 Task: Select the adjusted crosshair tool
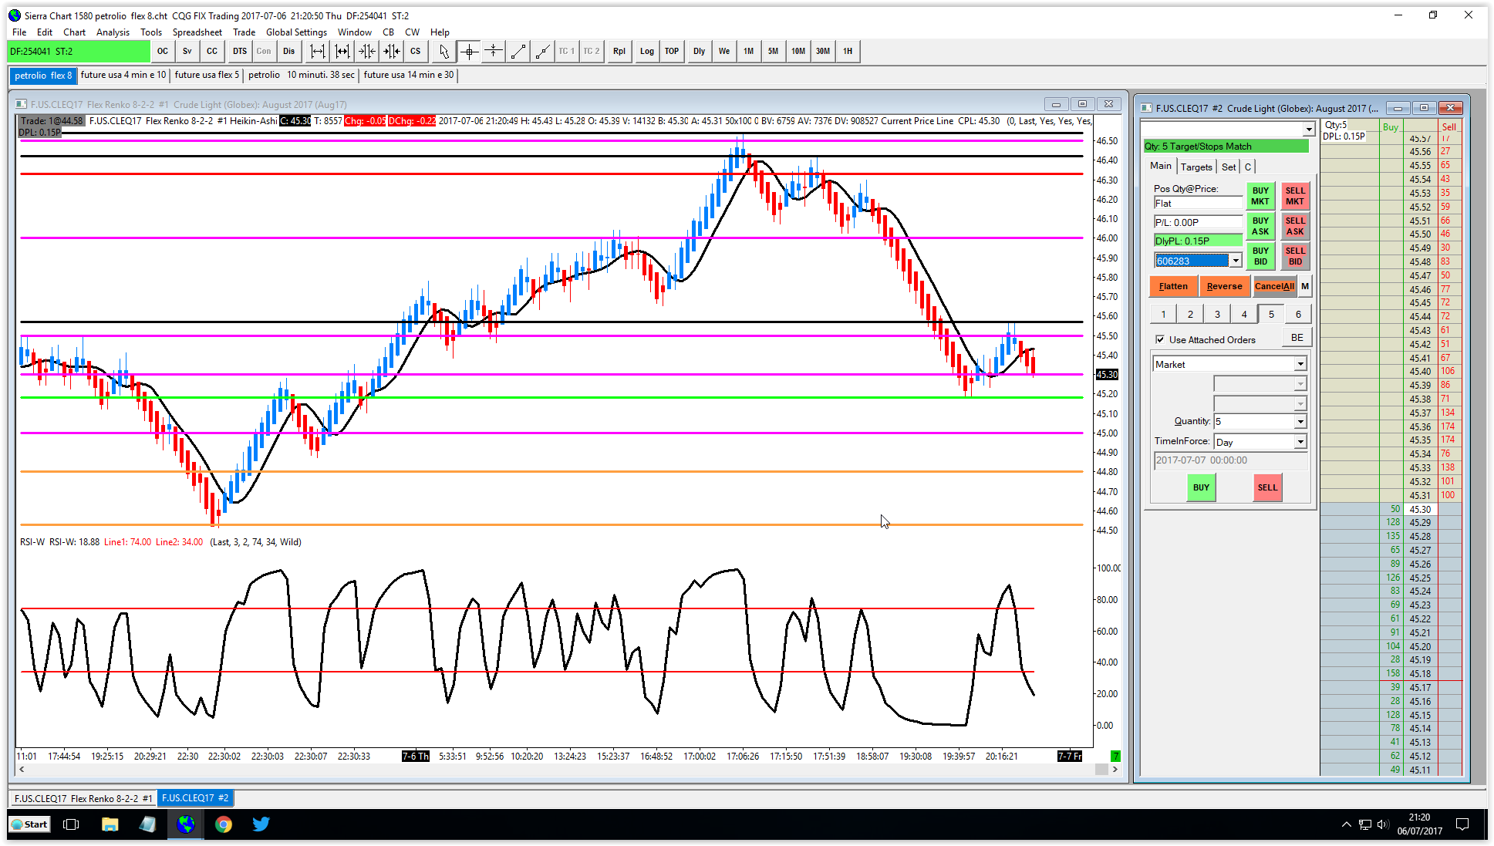(493, 52)
